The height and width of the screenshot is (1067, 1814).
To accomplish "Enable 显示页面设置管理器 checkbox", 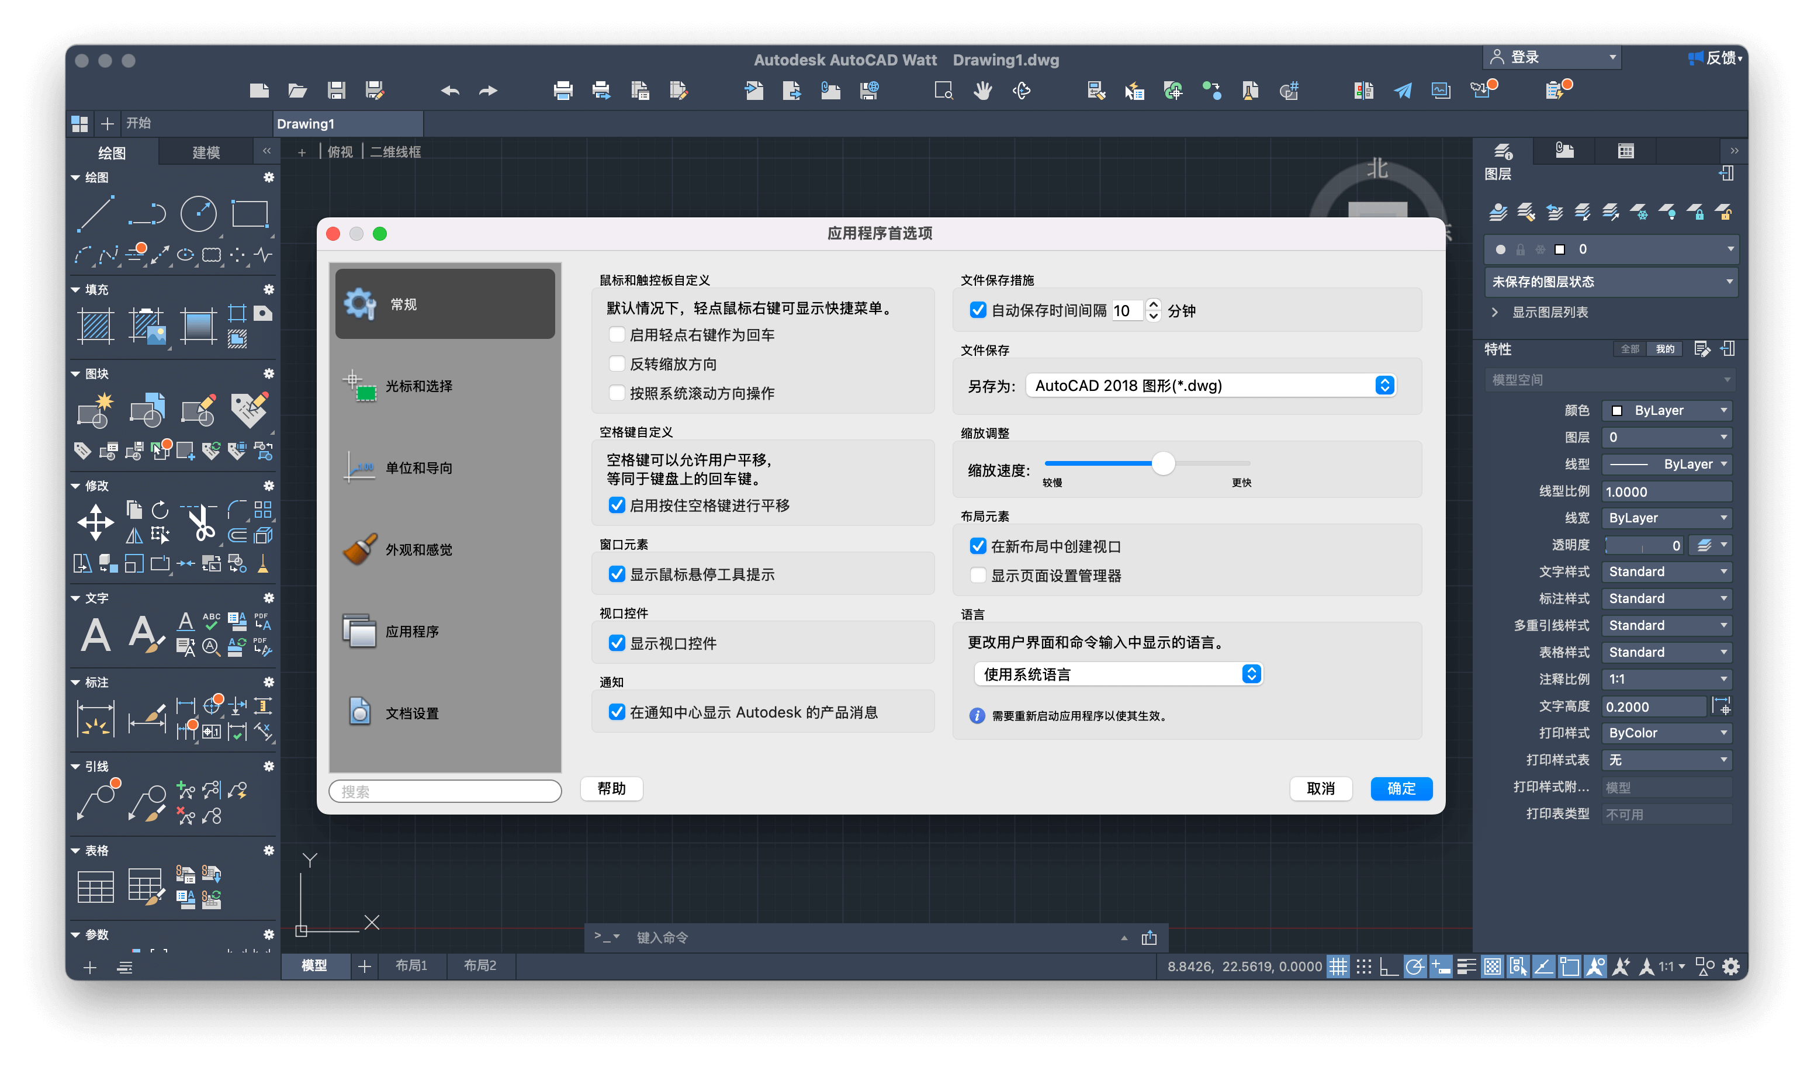I will click(978, 575).
